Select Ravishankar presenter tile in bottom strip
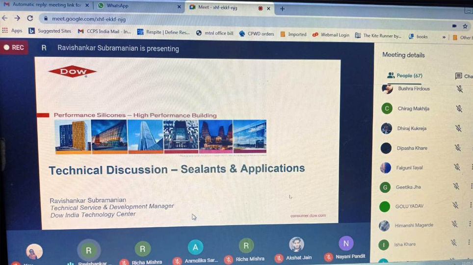Viewport: 473px width, 265px height. click(x=88, y=253)
